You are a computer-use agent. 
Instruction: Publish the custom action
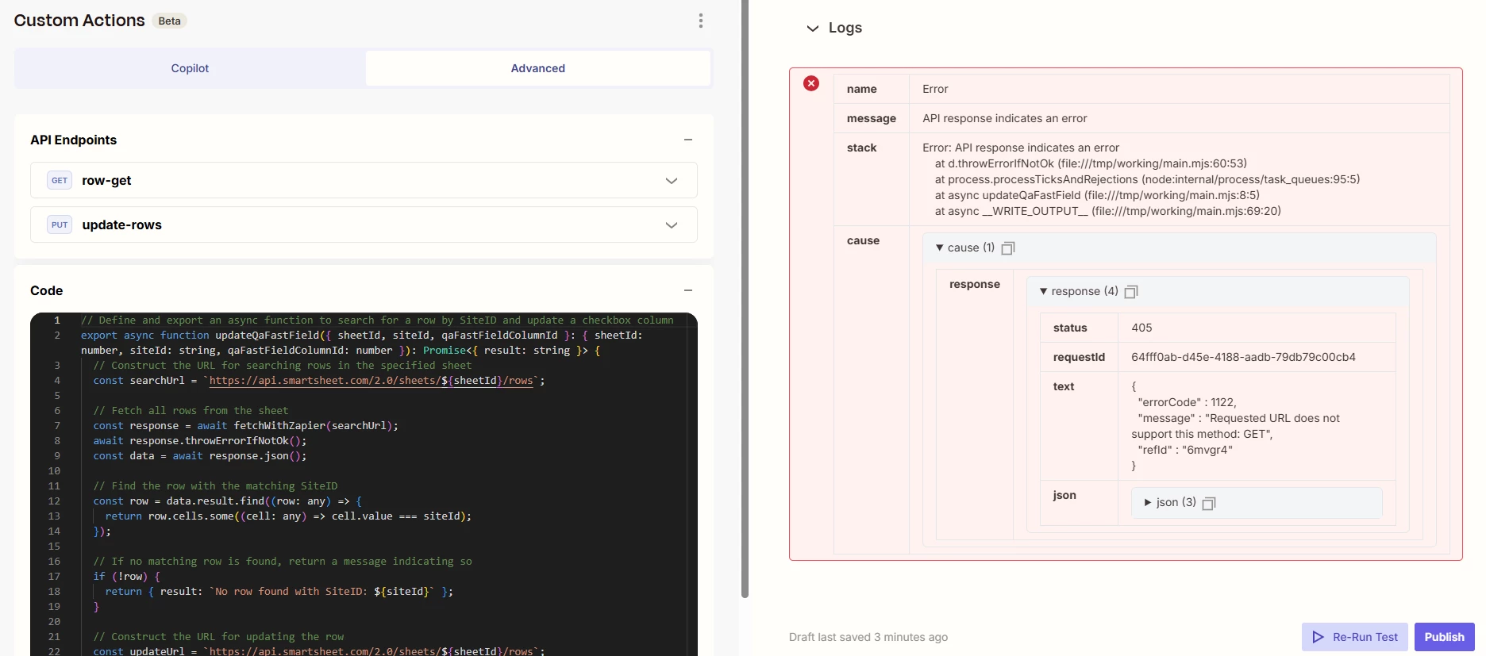1444,637
